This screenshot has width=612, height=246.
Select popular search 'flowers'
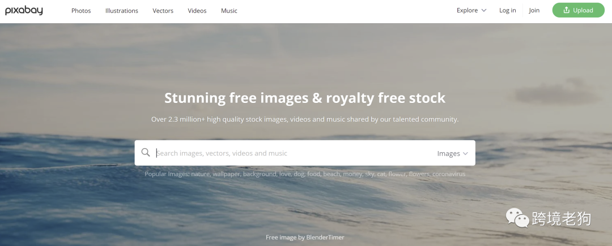(419, 174)
